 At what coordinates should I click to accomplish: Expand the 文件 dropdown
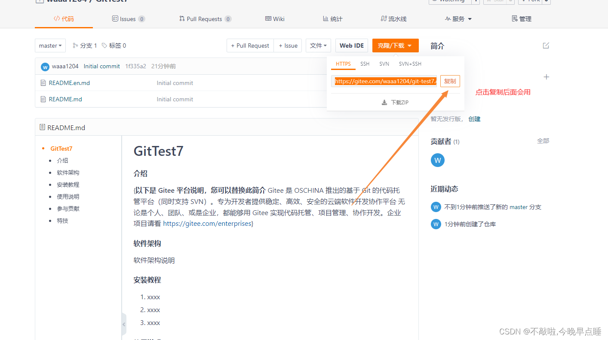click(x=318, y=46)
